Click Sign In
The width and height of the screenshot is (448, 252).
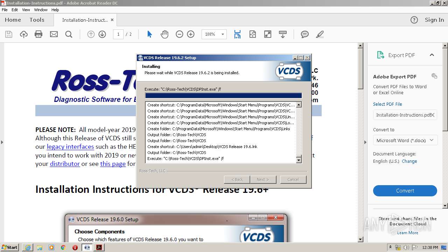point(434,20)
